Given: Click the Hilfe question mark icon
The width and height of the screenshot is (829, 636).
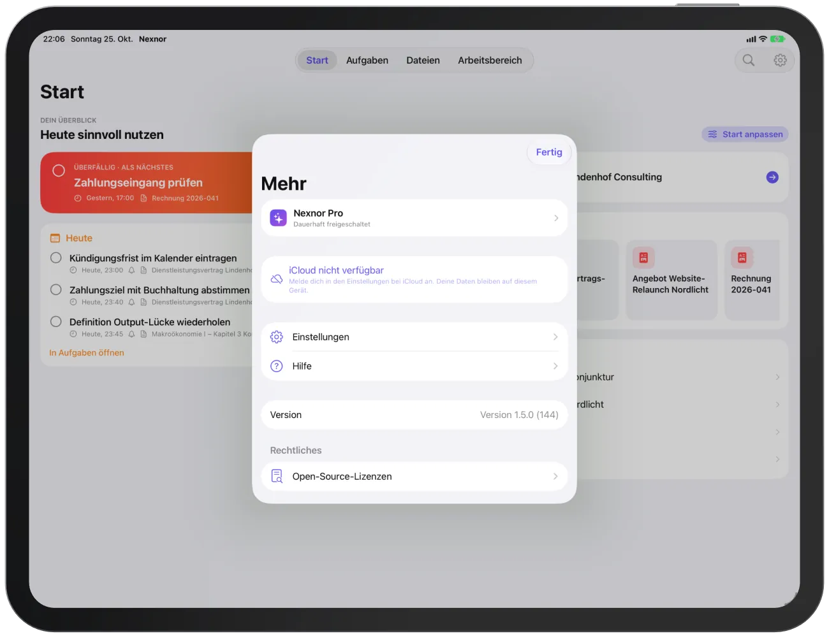Looking at the screenshot, I should click(277, 366).
